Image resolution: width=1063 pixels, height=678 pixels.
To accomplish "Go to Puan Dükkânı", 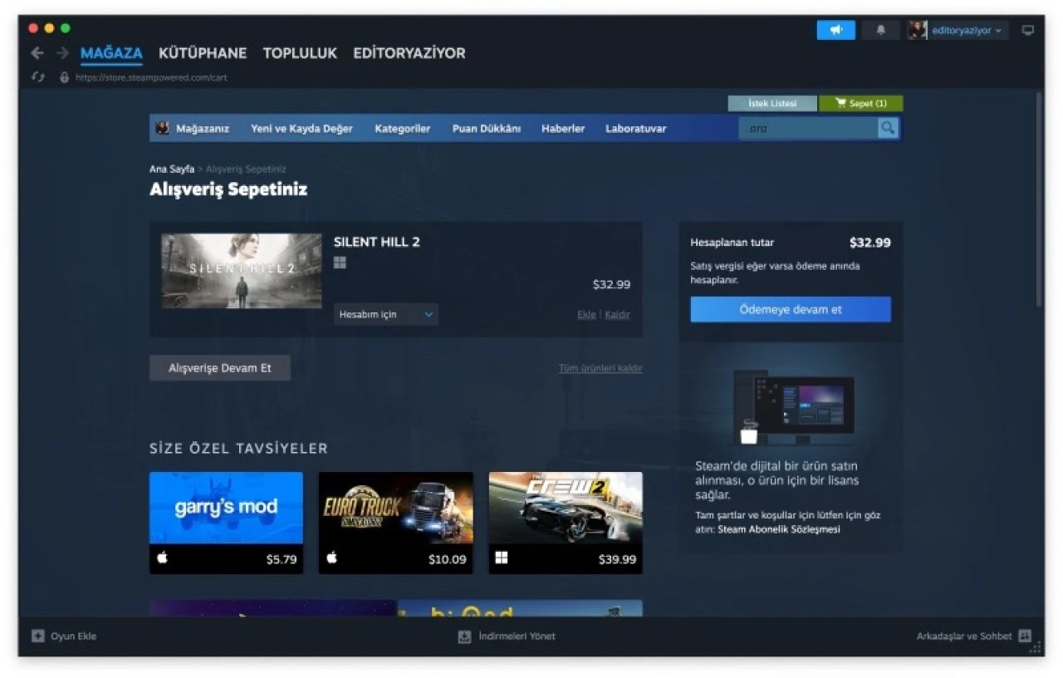I will 487,129.
